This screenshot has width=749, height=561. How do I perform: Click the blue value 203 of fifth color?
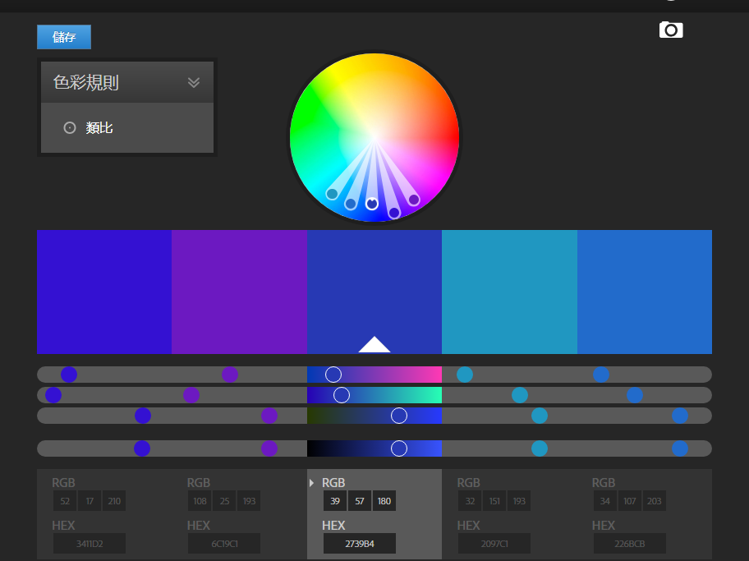tap(654, 501)
